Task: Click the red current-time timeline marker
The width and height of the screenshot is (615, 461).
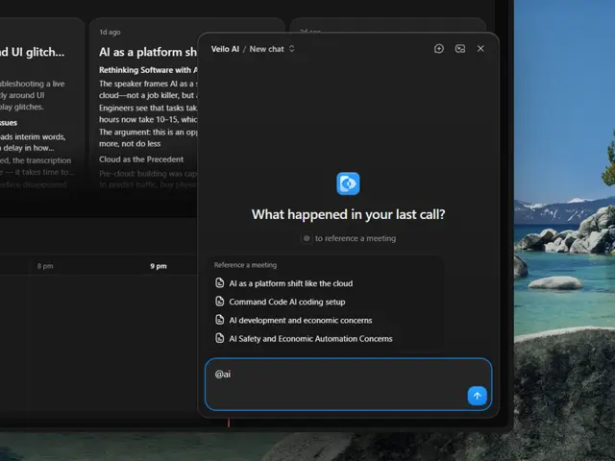Action: pos(229,423)
